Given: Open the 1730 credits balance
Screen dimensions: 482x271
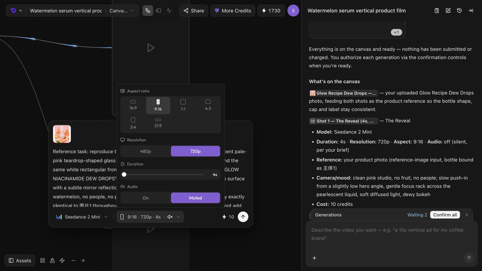Looking at the screenshot, I should coord(271,11).
